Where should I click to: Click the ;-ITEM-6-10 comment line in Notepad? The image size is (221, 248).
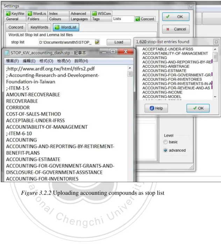click(x=19, y=133)
